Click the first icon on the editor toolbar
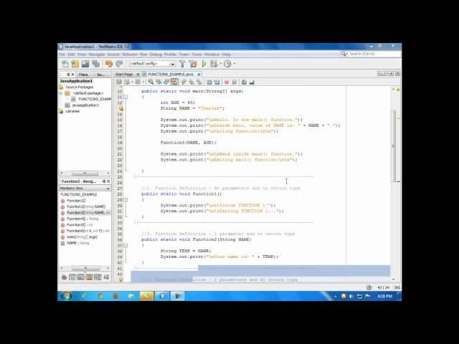The image size is (459, 344). (x=119, y=82)
